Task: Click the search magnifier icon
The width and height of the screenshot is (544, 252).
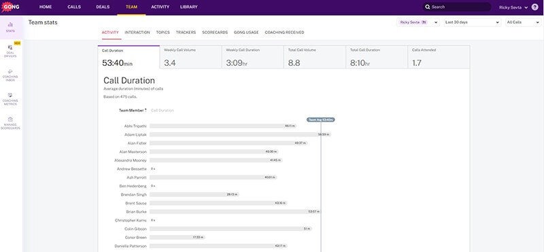Action: pyautogui.click(x=428, y=7)
